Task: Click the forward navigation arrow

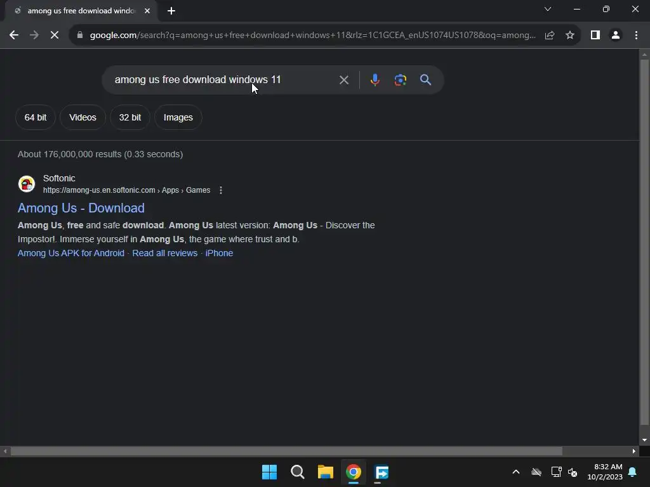Action: pyautogui.click(x=34, y=36)
